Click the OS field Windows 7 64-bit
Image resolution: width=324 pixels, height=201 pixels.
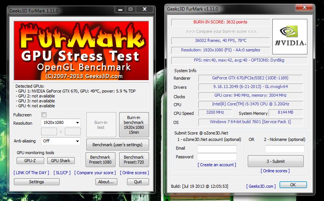coord(250,122)
